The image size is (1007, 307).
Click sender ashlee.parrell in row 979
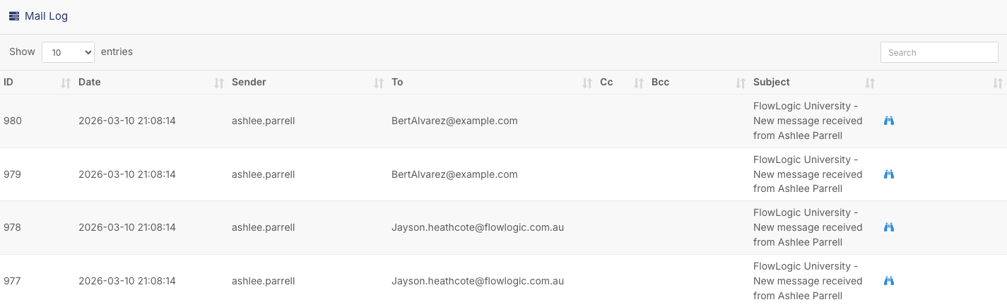coord(264,174)
